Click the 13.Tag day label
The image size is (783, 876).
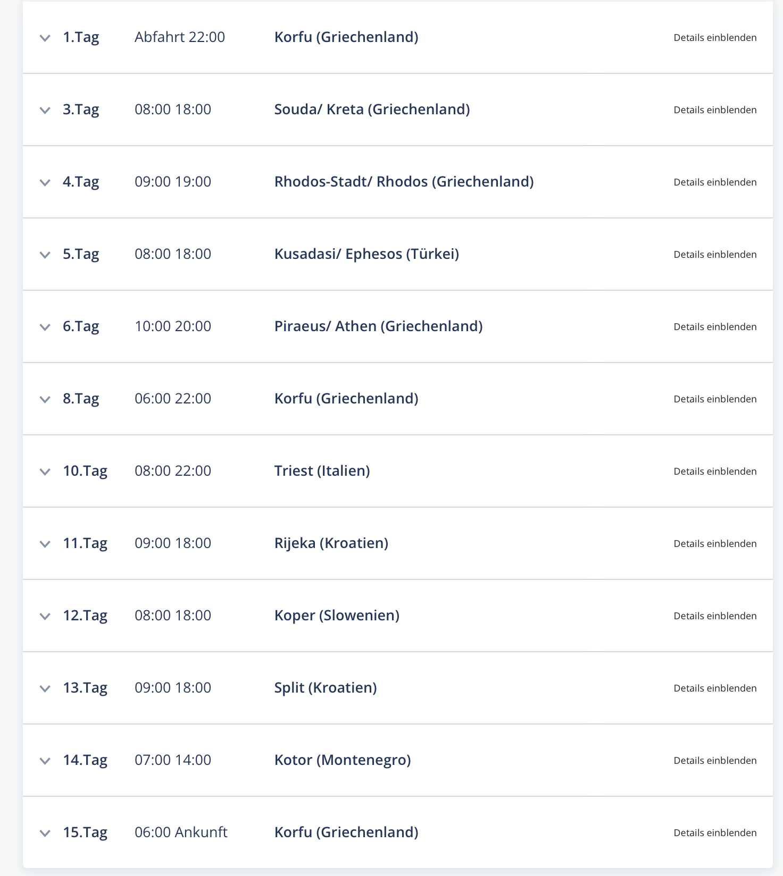[x=85, y=688]
